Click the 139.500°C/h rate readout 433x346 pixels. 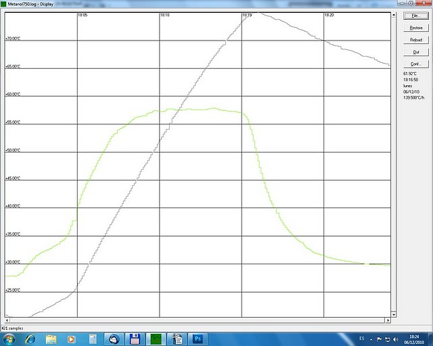(x=413, y=98)
